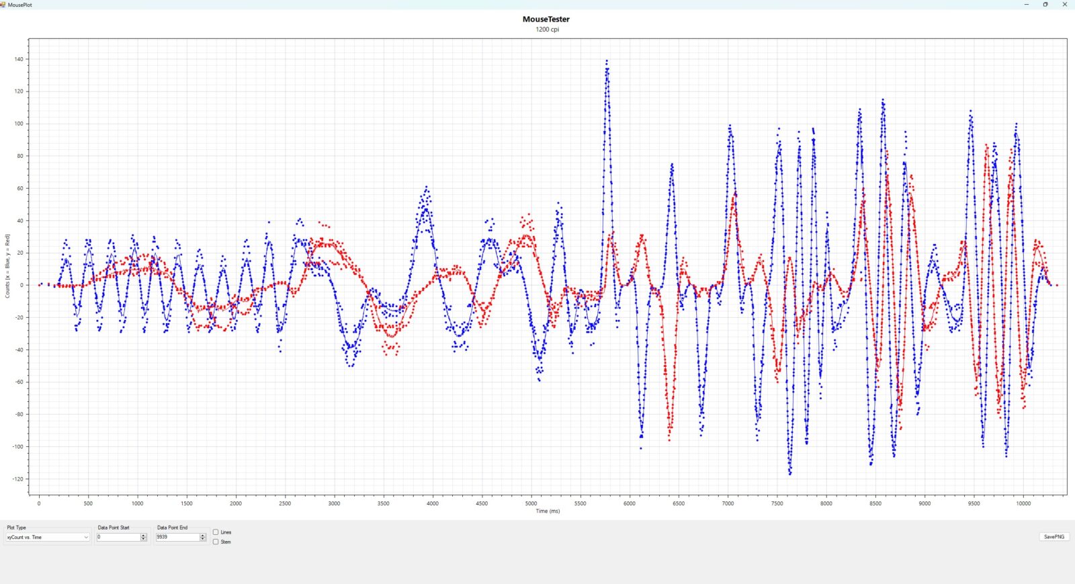Close the MousePlot window
This screenshot has width=1075, height=584.
pos(1064,5)
